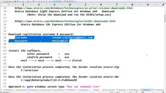The image size is (166, 93).
Task: Click the Help question-mark toolbar icon
Action: 75,2
